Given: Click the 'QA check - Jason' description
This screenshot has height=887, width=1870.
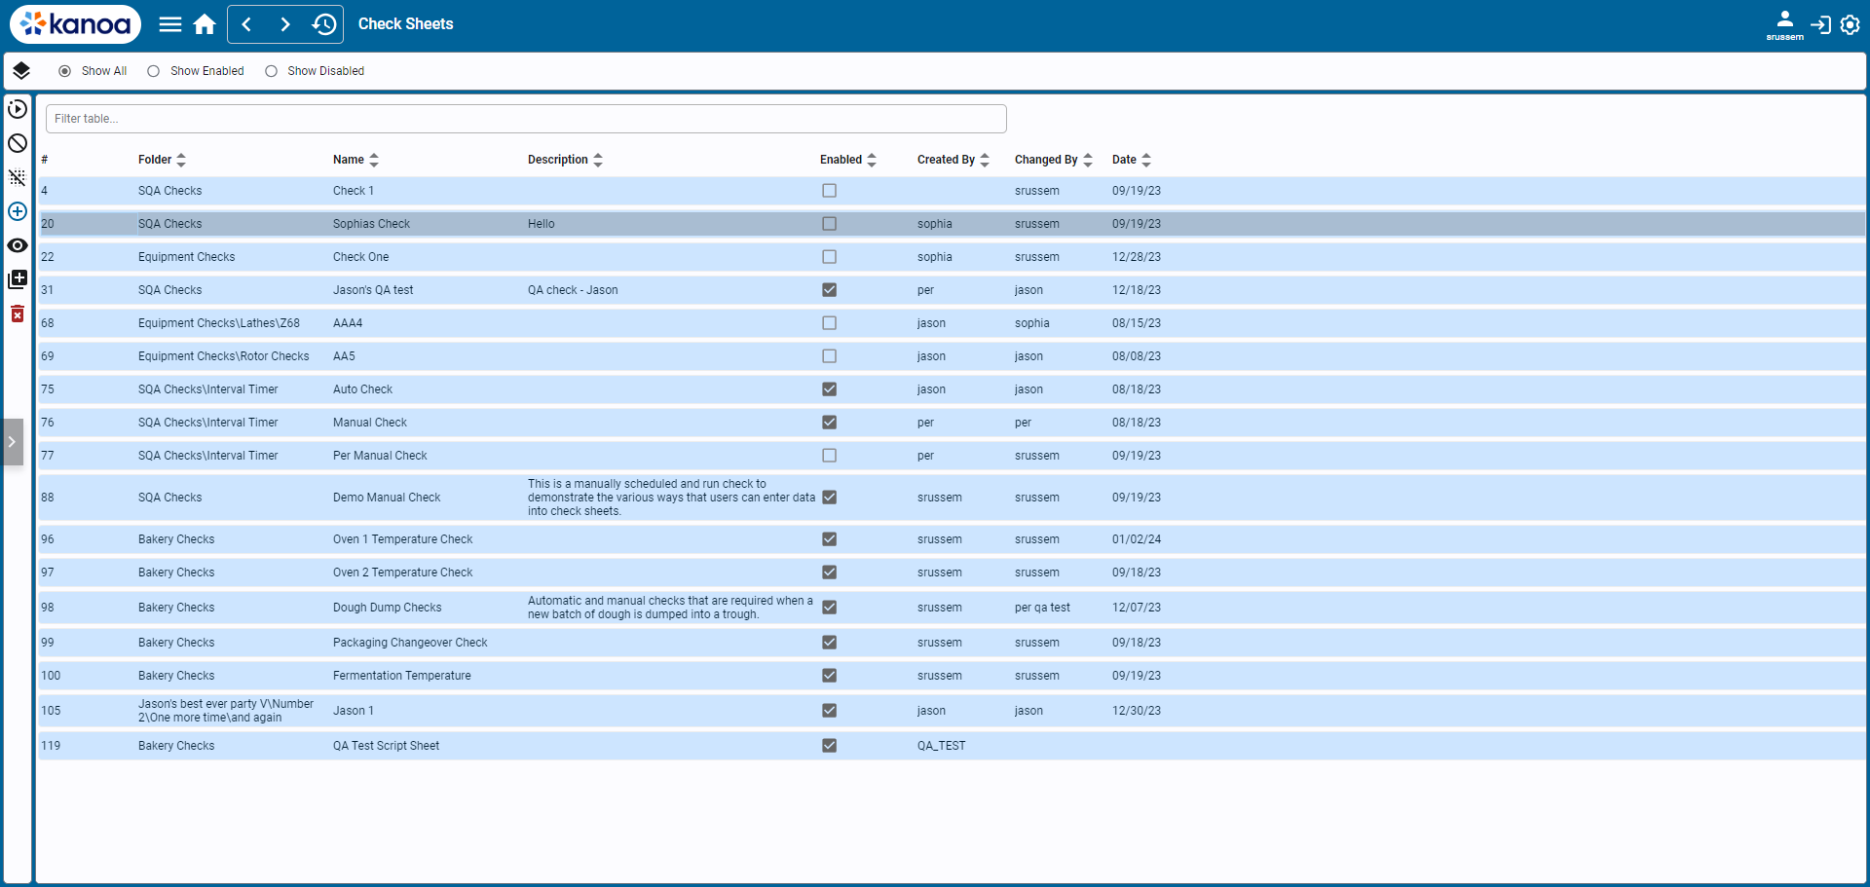Looking at the screenshot, I should (x=573, y=290).
